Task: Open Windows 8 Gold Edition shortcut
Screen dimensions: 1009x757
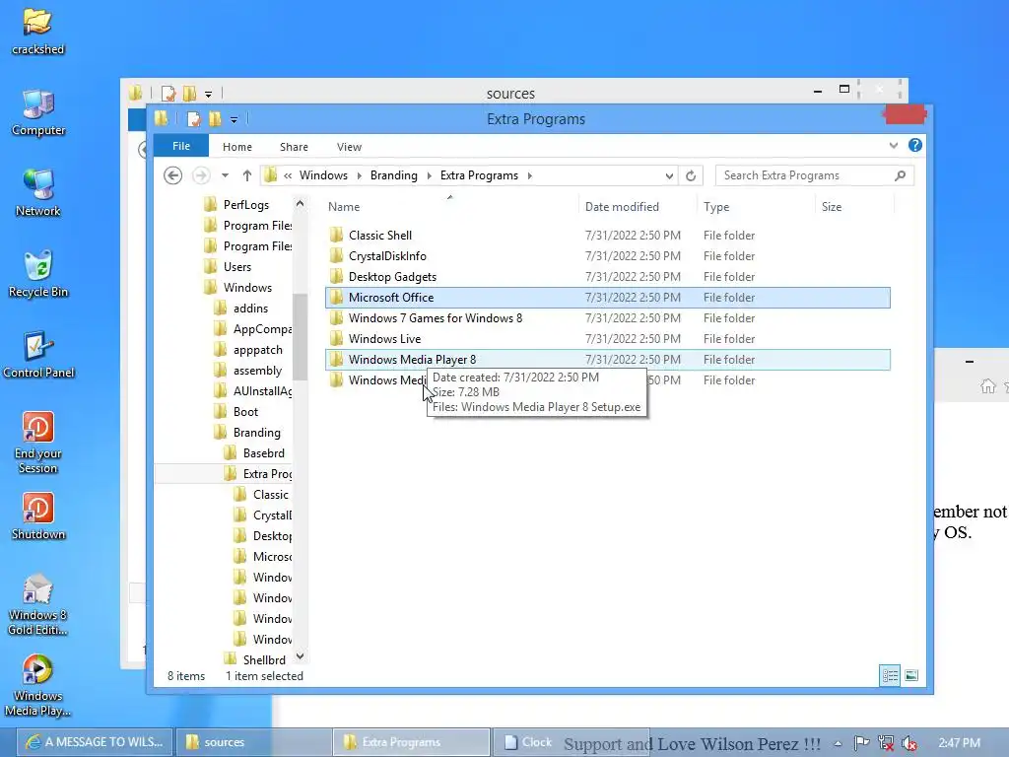Action: pos(38,605)
